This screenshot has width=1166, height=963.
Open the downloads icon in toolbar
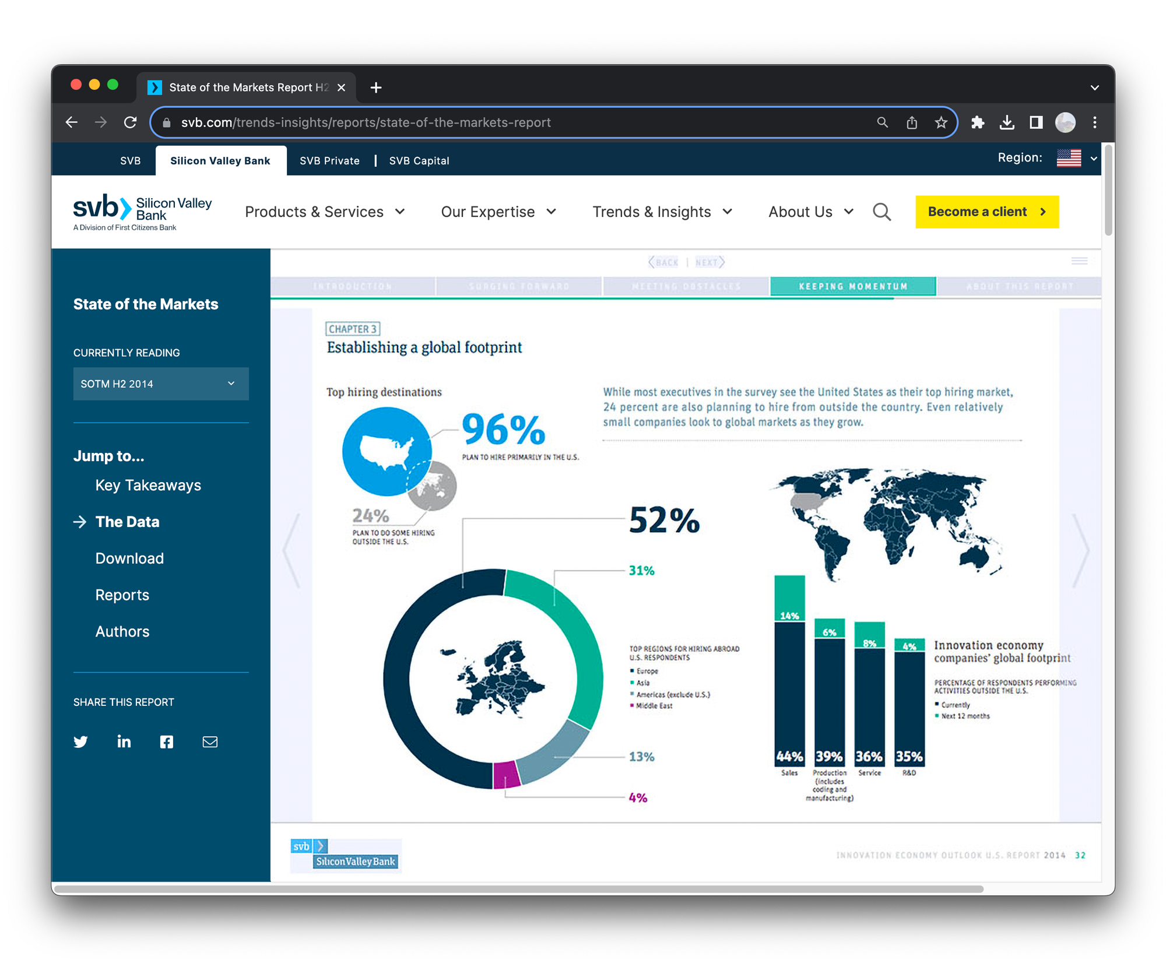(1007, 122)
